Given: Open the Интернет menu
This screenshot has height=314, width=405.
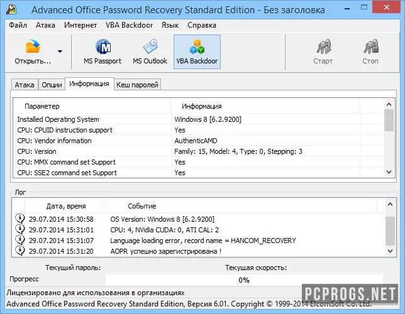Looking at the screenshot, I should 80,25.
